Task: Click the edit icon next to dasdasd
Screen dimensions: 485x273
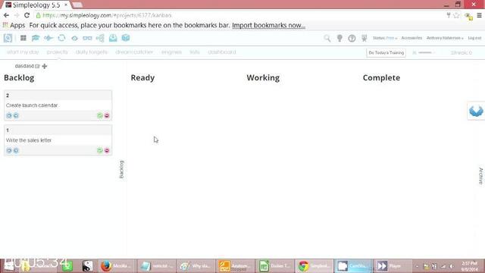Action: click(37, 66)
